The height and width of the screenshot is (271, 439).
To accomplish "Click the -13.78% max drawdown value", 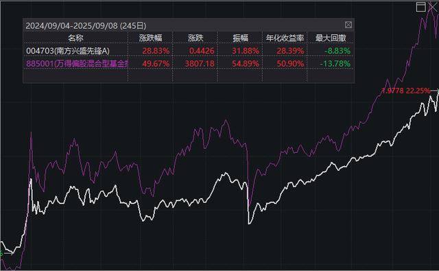I will pyautogui.click(x=335, y=64).
